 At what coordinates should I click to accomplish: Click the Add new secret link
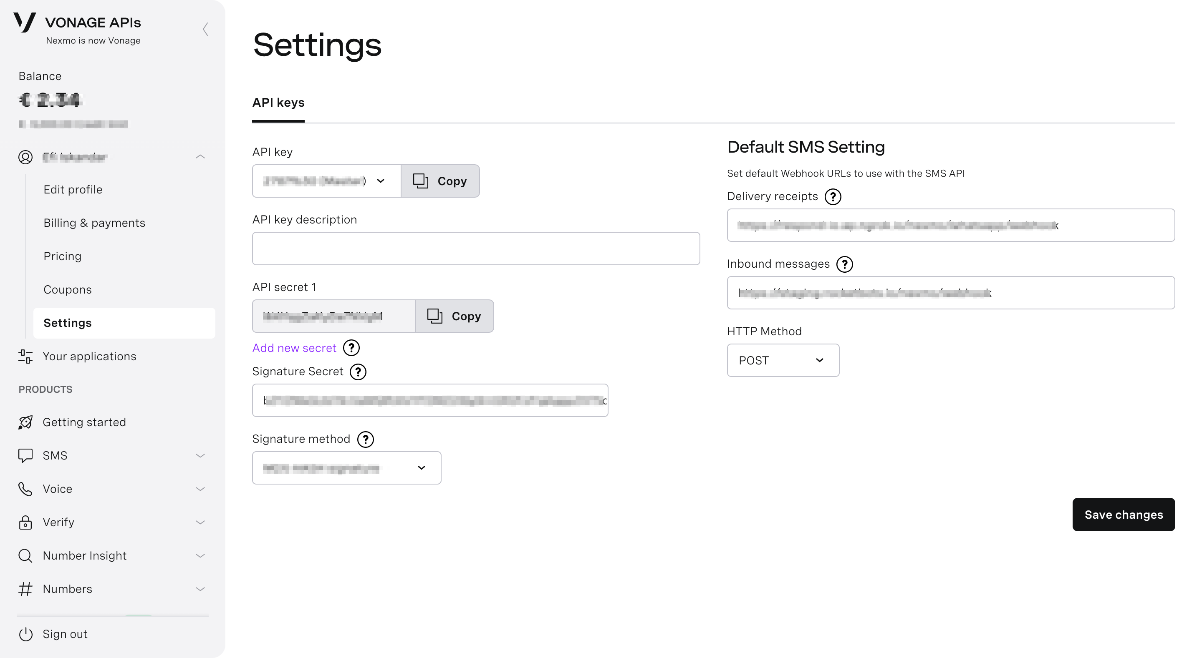[x=294, y=347]
